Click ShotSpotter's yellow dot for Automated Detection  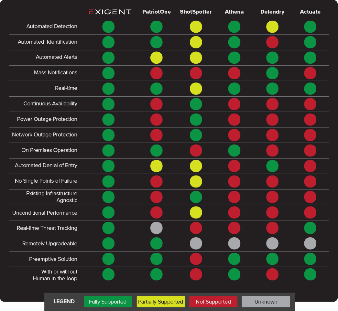[196, 27]
